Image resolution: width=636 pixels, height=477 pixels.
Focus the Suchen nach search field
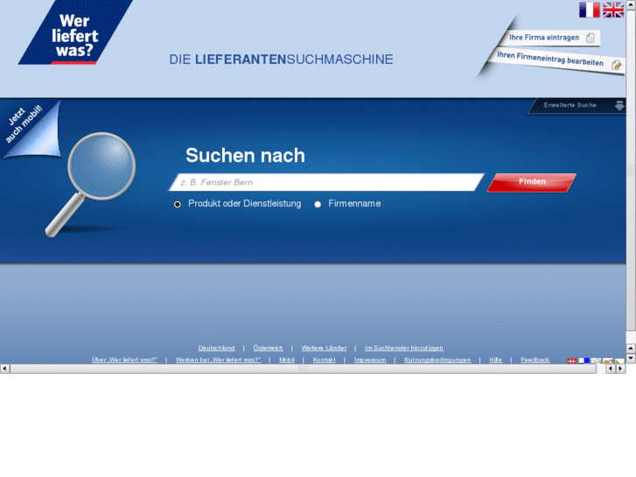[x=326, y=182]
